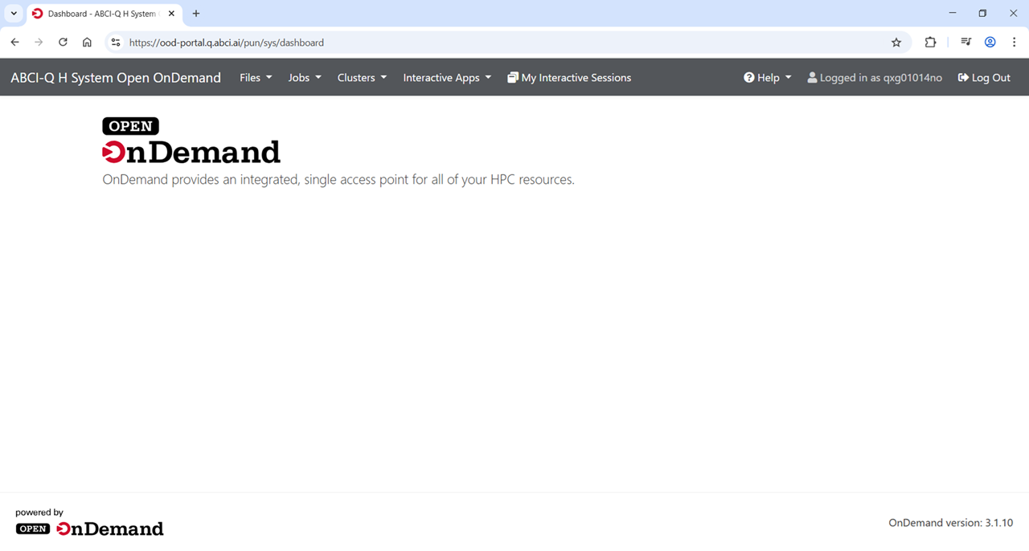Click the powered by OnDemand footer logo
Viewport: 1029px width, 551px height.
point(89,529)
